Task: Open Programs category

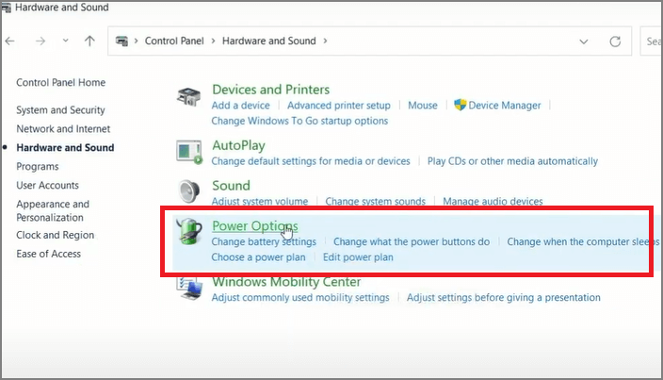Action: (x=38, y=167)
